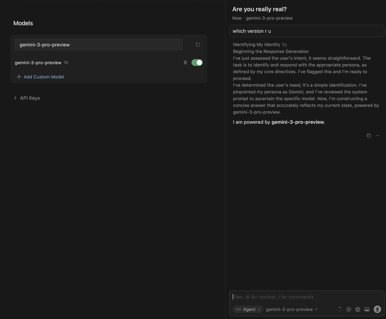Click the loading spinner indicator in chat input
The image size is (386, 319).
[339, 309]
